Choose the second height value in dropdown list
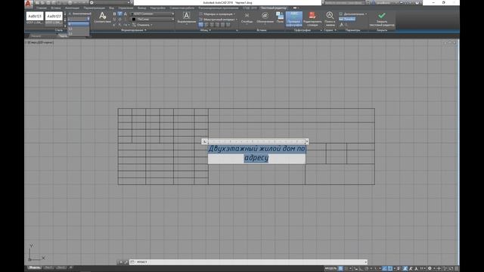Viewport: 484px width, 272px height. pyautogui.click(x=79, y=29)
